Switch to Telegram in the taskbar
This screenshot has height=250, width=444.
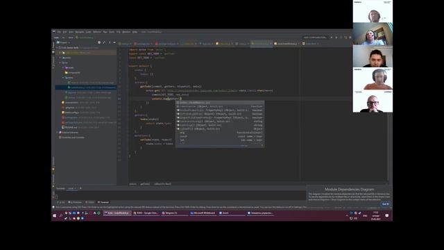[174, 213]
